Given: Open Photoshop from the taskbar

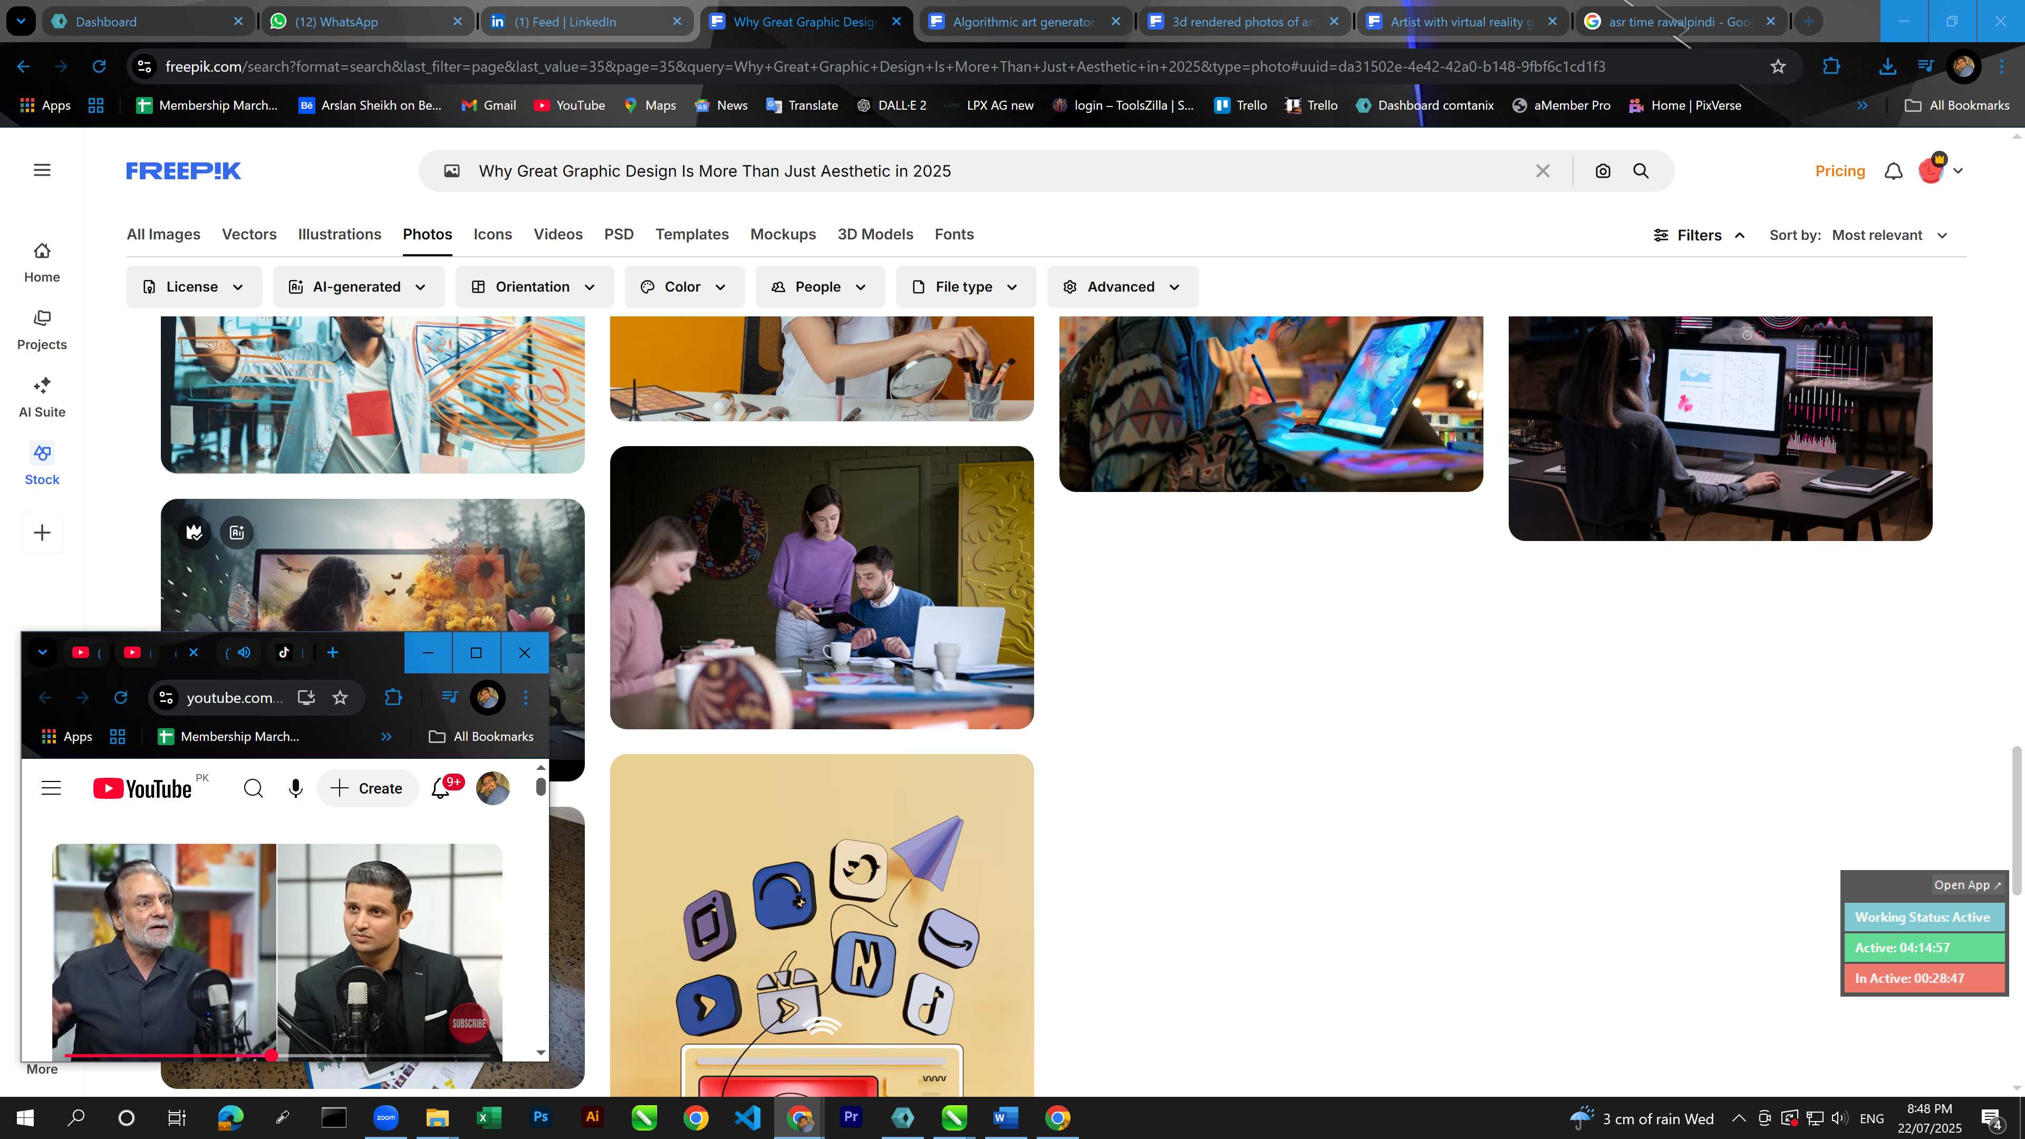Looking at the screenshot, I should 541,1117.
